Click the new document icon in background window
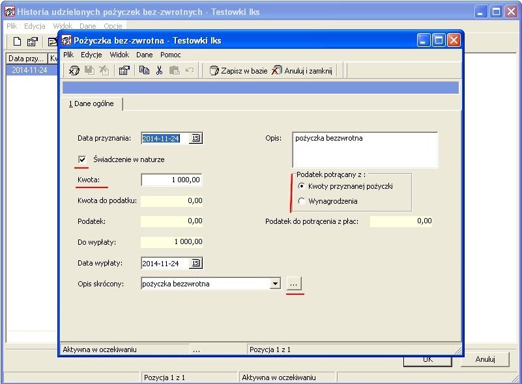Image resolution: width=522 pixels, height=384 pixels. (17, 42)
